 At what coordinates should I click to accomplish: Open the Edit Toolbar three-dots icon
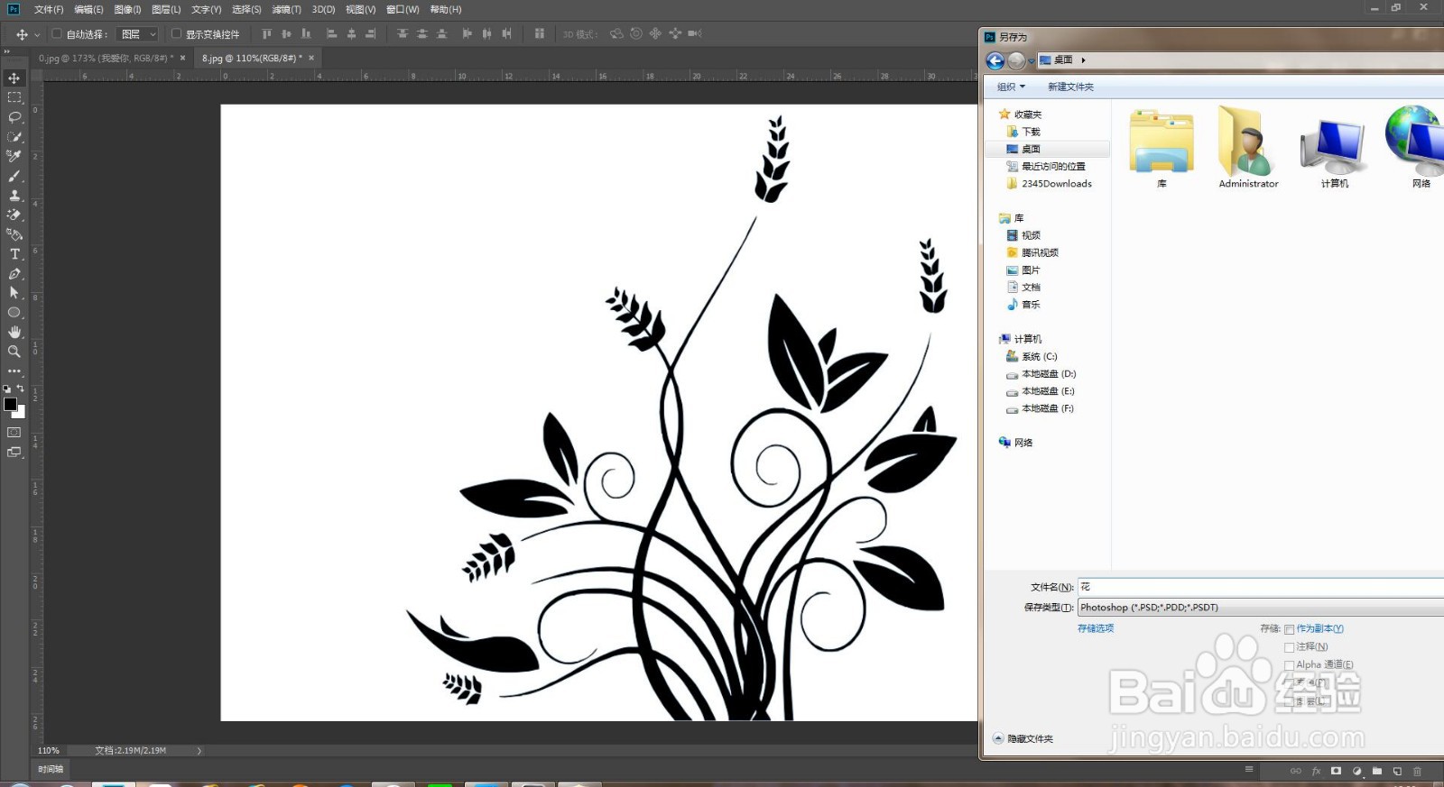pyautogui.click(x=14, y=371)
